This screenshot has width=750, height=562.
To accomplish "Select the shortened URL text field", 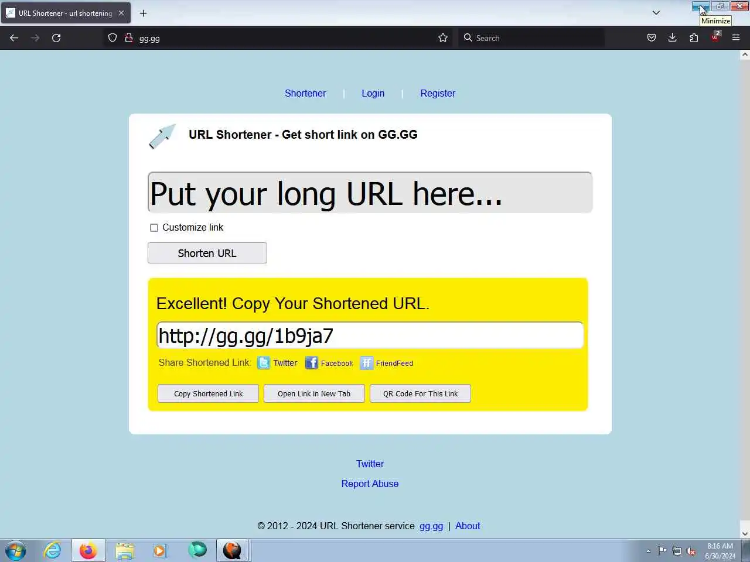I will (370, 335).
